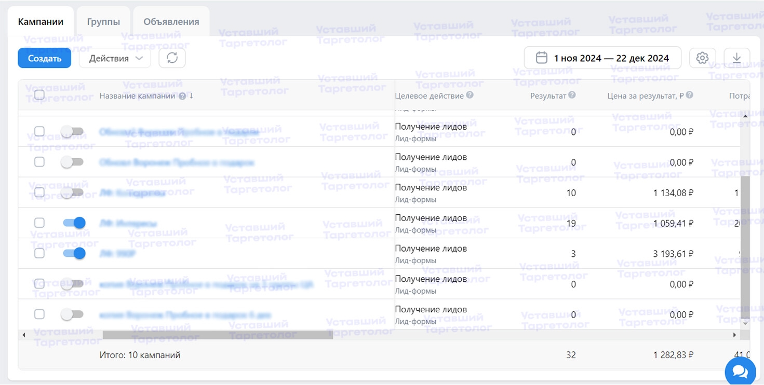The width and height of the screenshot is (764, 385).
Task: Click calendar icon in date range picker
Action: tap(541, 58)
